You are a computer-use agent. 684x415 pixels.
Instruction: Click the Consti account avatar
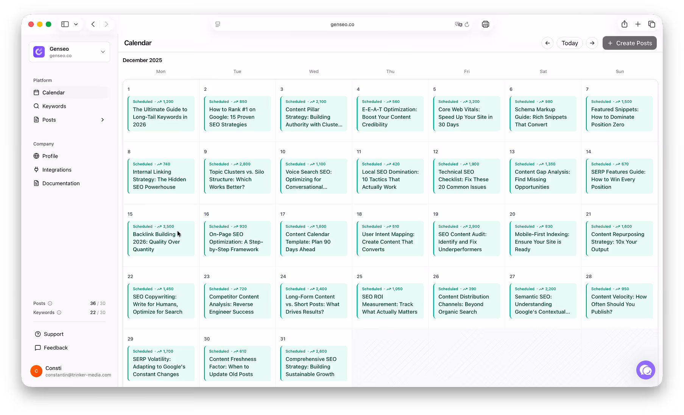[x=36, y=371]
